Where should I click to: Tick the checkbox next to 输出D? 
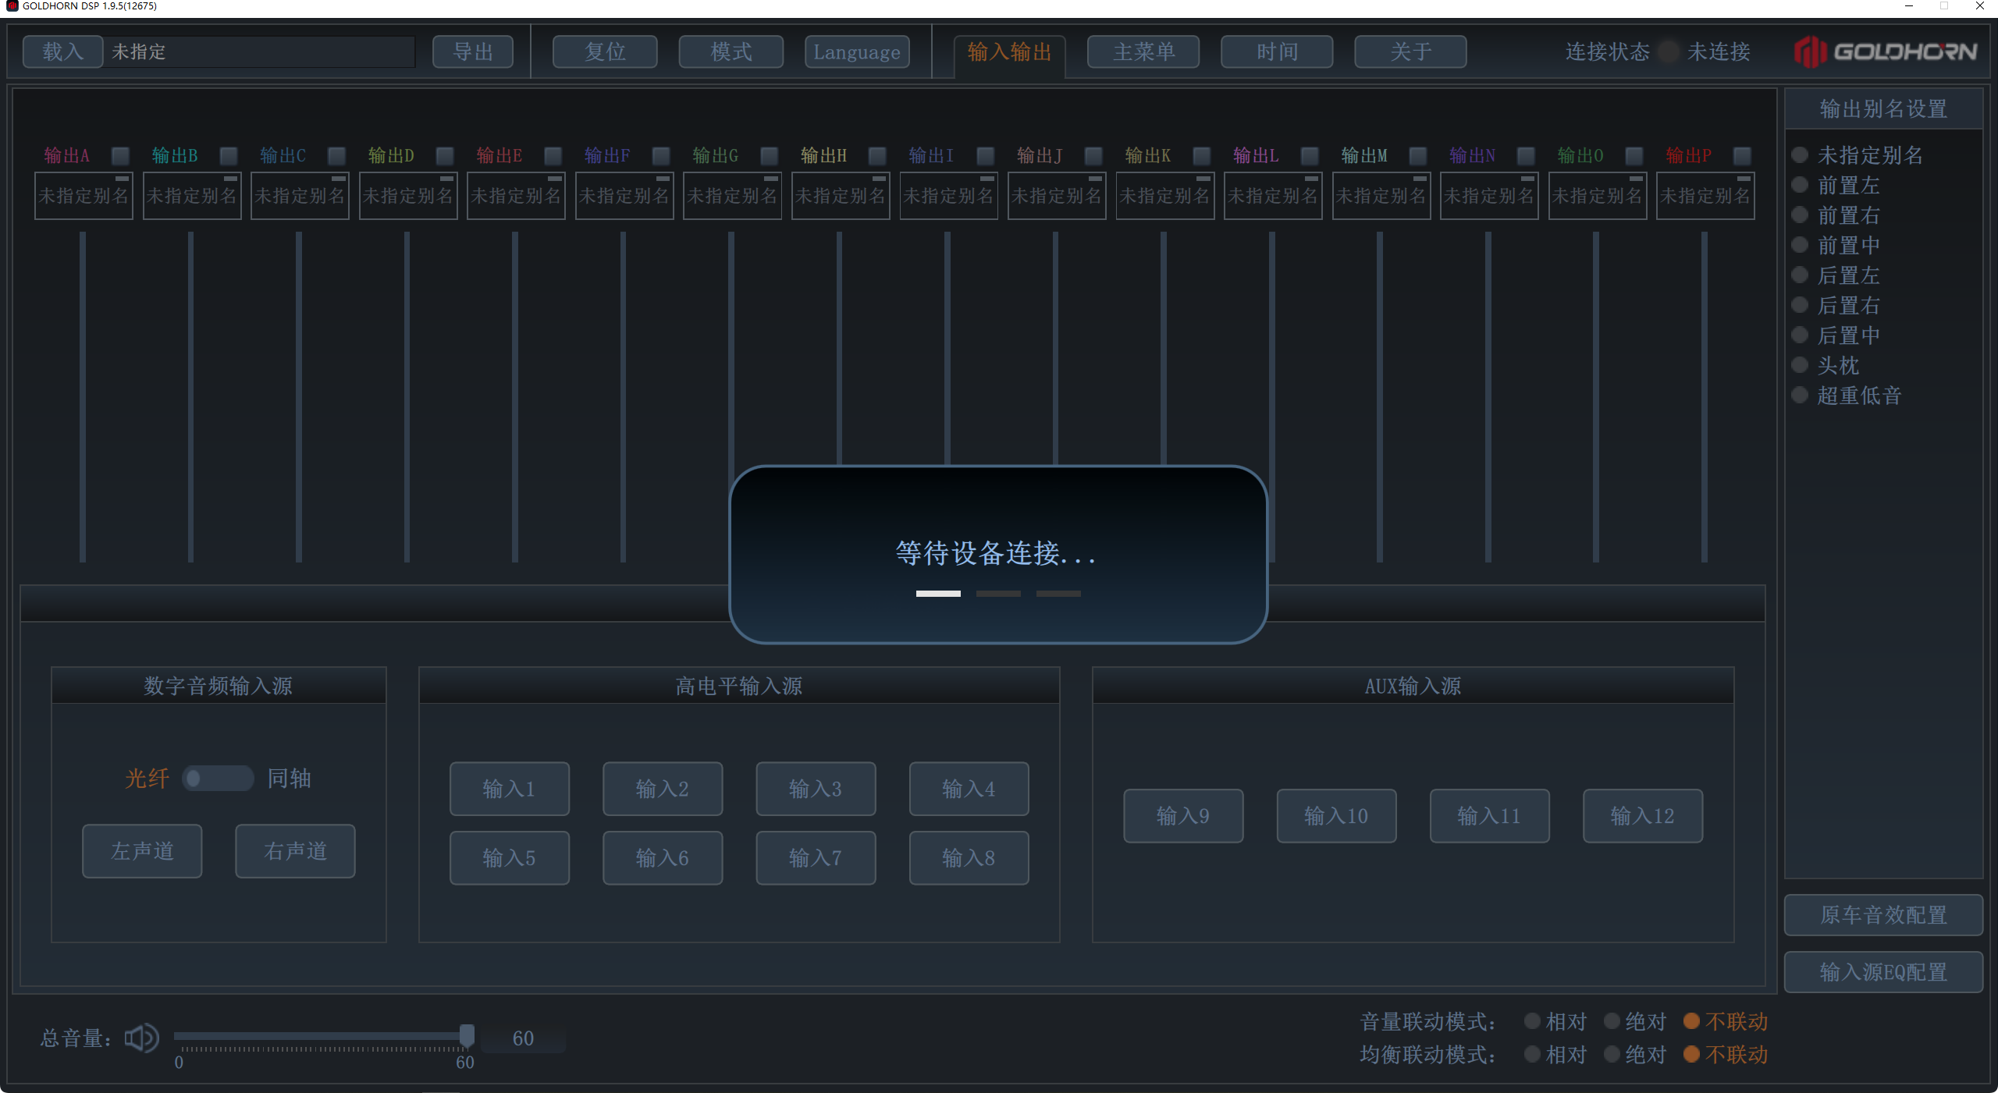click(x=444, y=155)
